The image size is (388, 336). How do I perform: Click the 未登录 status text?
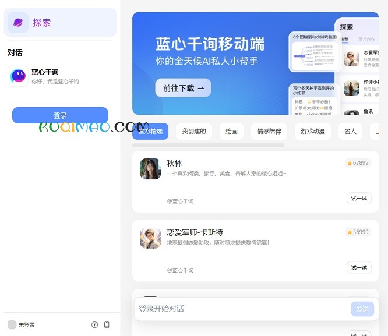tap(27, 324)
